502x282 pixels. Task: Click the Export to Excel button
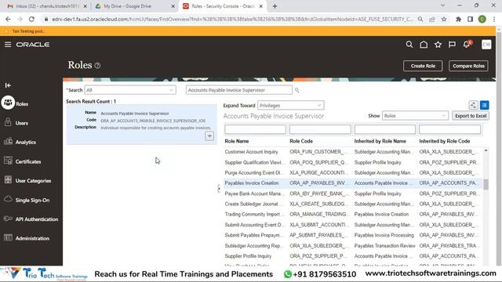click(471, 116)
